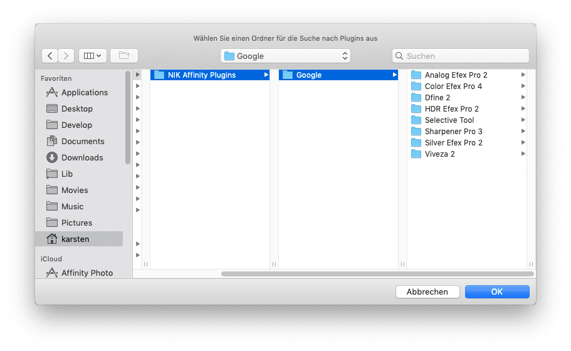
Task: Expand the Google folder arrow
Action: (394, 75)
